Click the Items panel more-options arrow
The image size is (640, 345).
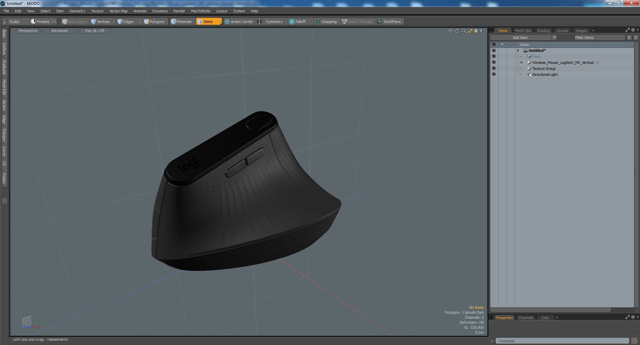[637, 30]
